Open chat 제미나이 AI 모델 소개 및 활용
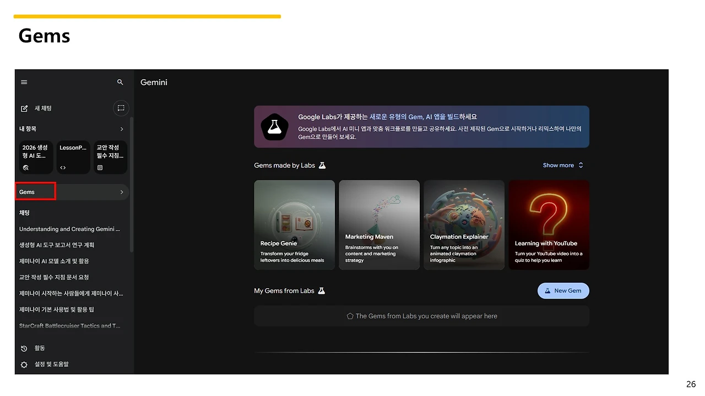The height and width of the screenshot is (396, 705). pos(54,261)
